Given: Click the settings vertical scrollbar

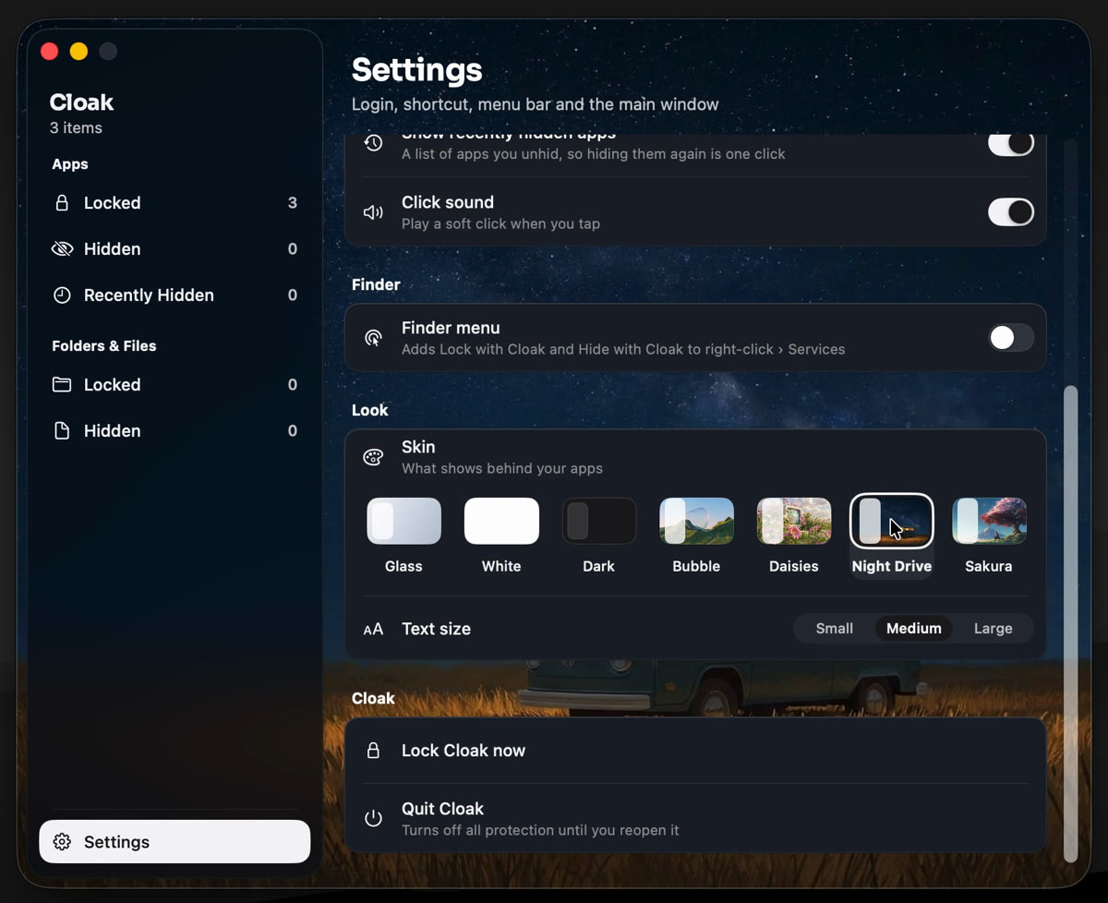Looking at the screenshot, I should click(1071, 623).
